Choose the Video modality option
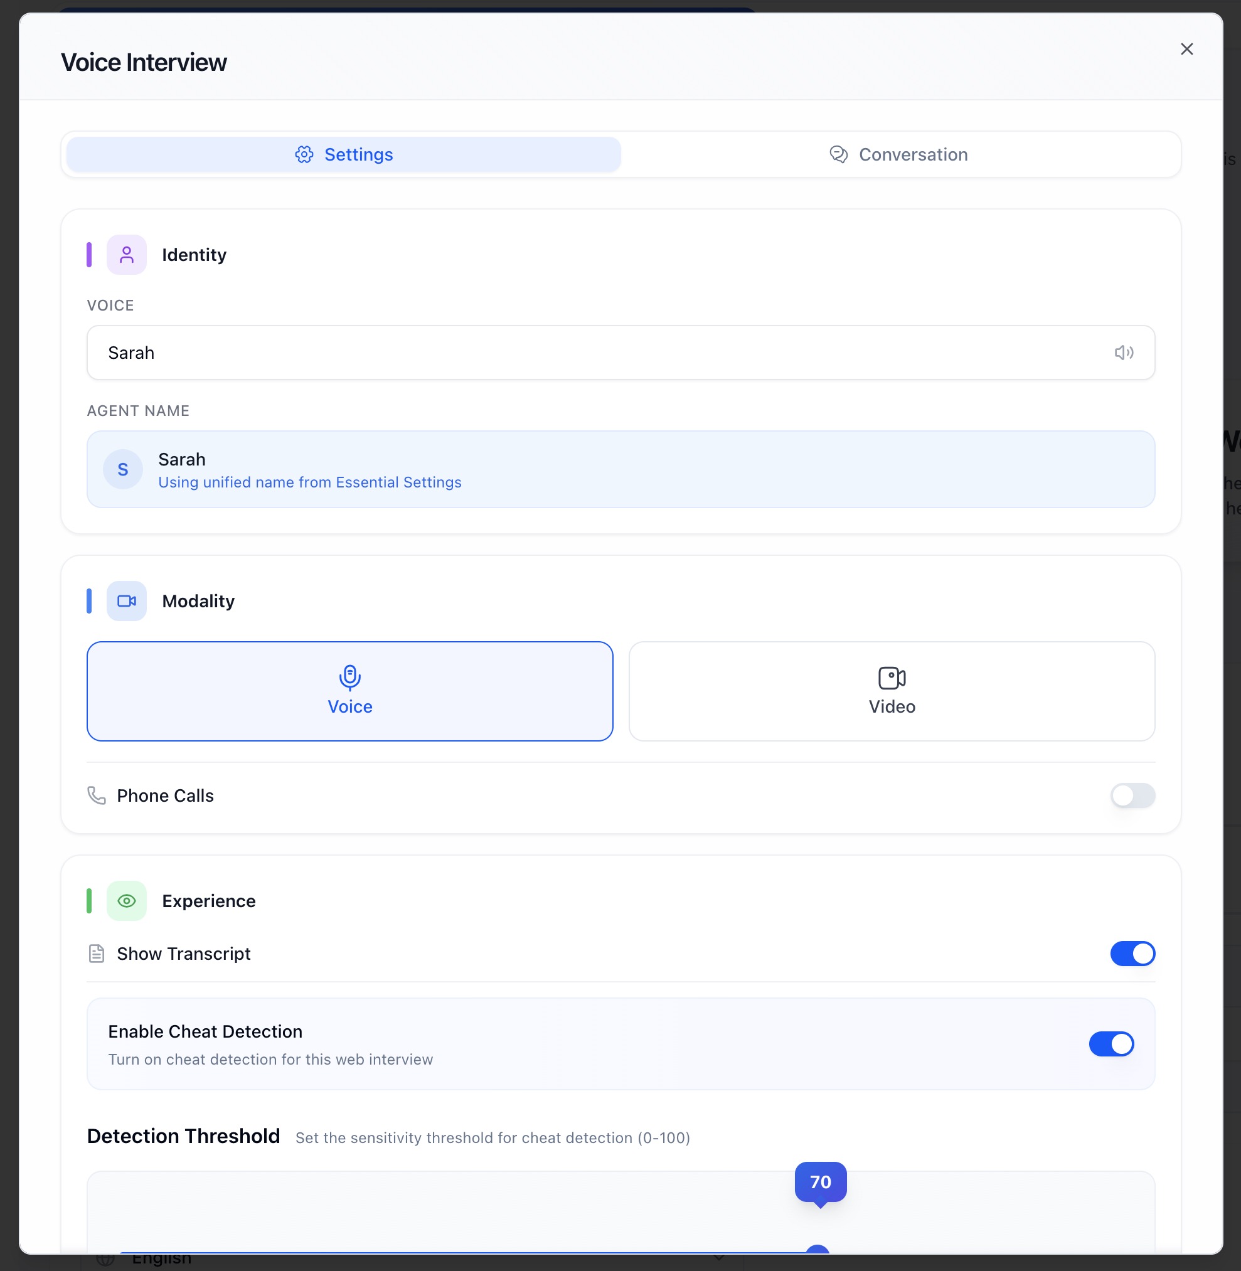 pos(892,691)
